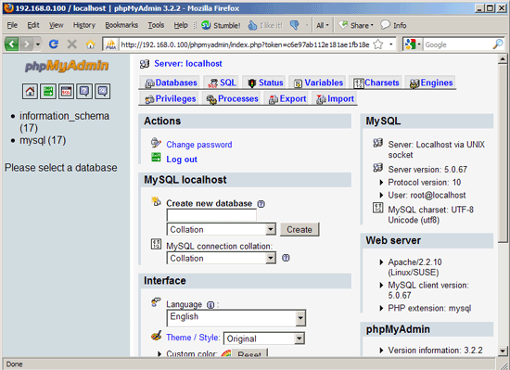Click the phpMyAdmin Home icon in sidebar
Viewport: 510px width, 370px height.
(30, 91)
